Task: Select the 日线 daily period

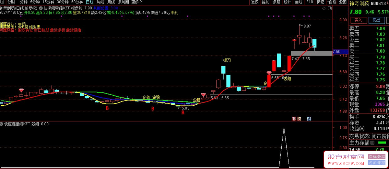Action: click(x=89, y=2)
